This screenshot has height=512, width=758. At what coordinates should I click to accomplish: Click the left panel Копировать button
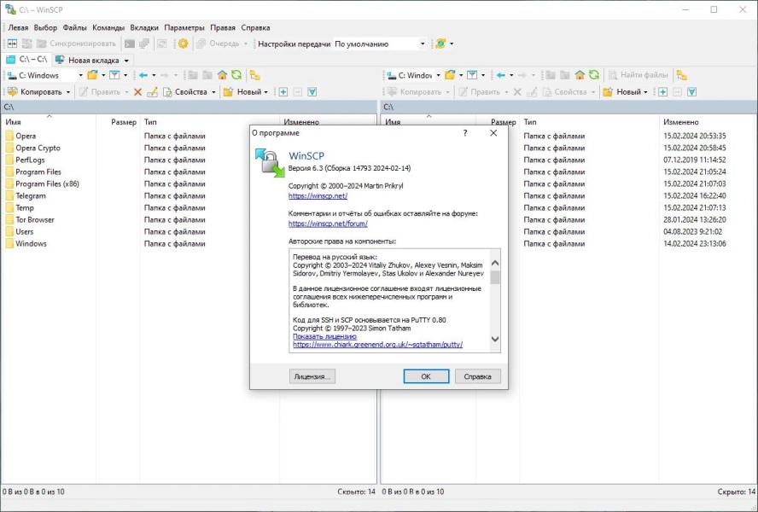tap(35, 92)
